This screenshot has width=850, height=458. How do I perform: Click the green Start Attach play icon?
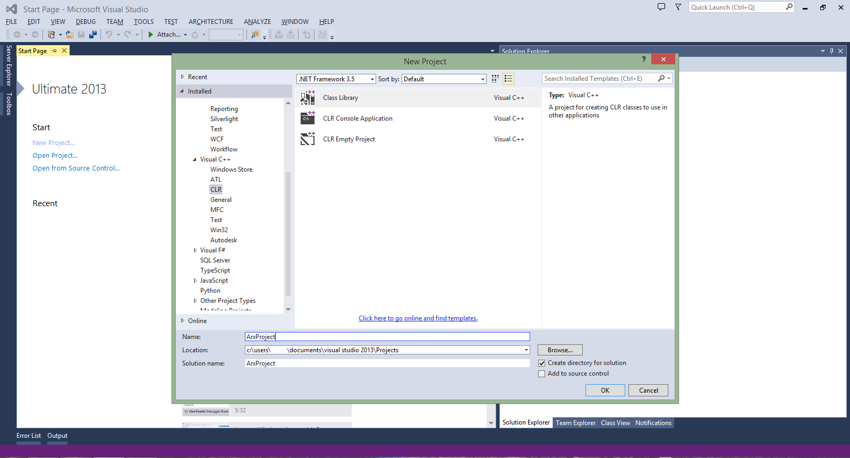tap(151, 35)
